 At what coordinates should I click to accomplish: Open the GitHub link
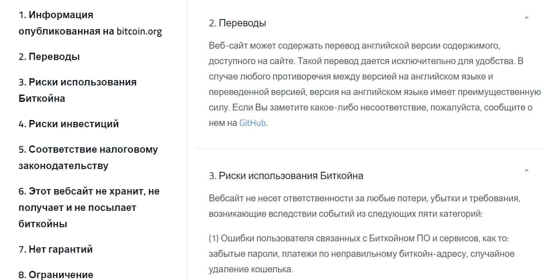click(252, 123)
